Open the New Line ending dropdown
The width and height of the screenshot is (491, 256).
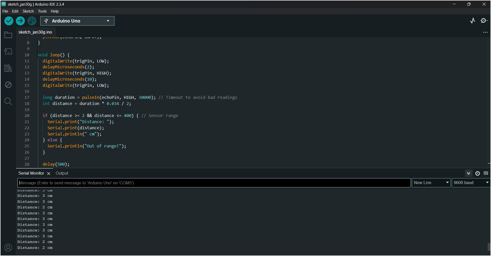click(431, 183)
